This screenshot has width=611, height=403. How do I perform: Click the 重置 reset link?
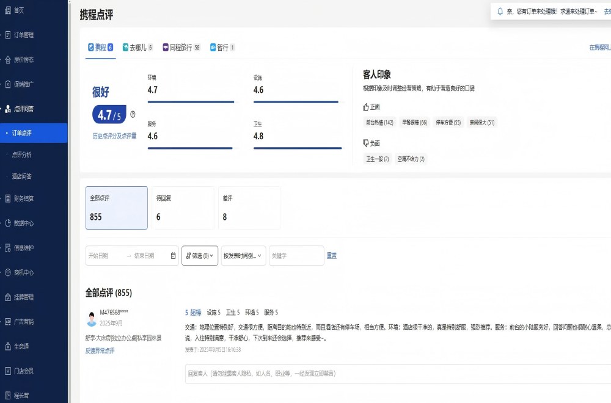point(332,255)
